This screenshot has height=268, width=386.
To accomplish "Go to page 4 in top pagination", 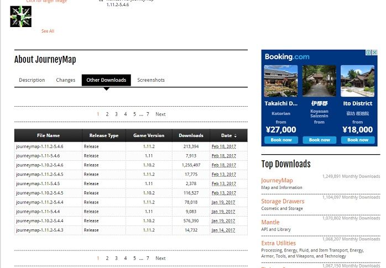I will click(126, 114).
